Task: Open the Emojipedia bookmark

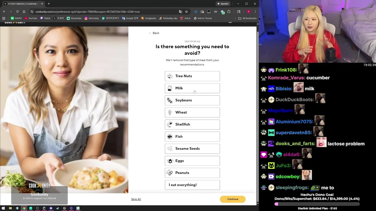Action: 148,18
